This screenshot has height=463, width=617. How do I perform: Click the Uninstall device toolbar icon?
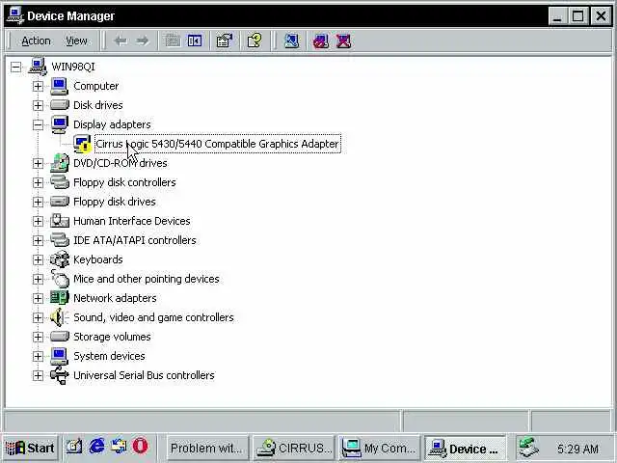pos(343,41)
